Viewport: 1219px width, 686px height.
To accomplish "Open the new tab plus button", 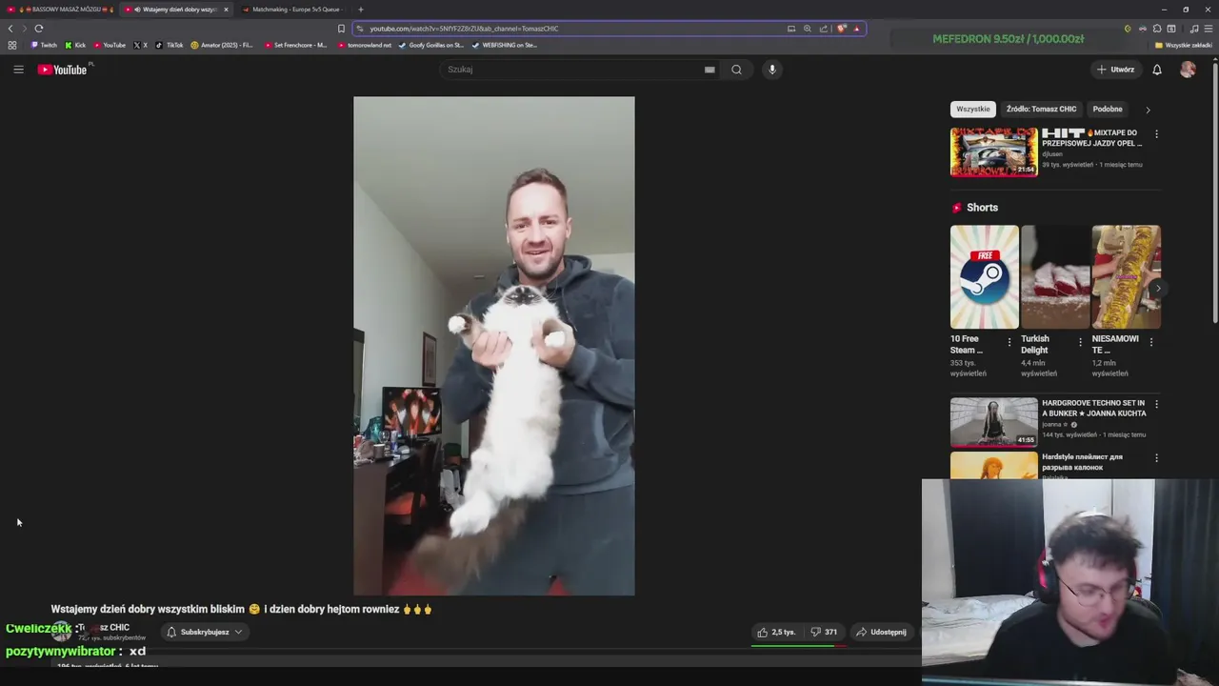I will coord(360,10).
